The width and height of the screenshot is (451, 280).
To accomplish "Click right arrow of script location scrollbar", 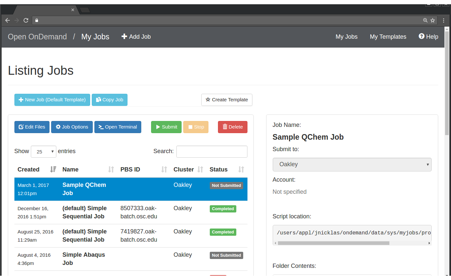I will (x=429, y=243).
